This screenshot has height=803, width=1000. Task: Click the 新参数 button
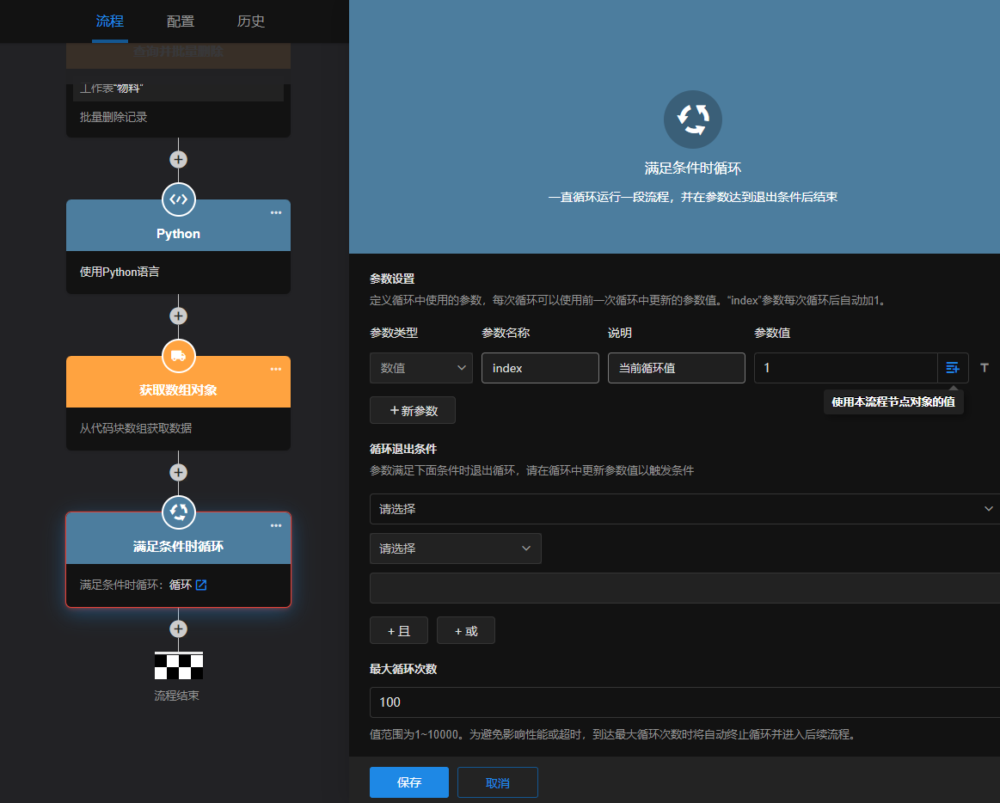413,411
